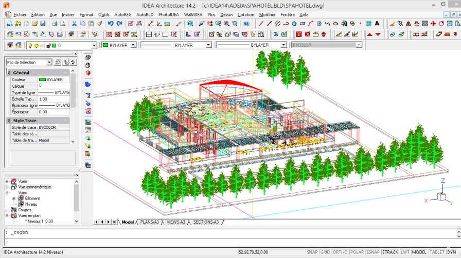
Task: Open the Help question mark icon
Action: pos(246,24)
